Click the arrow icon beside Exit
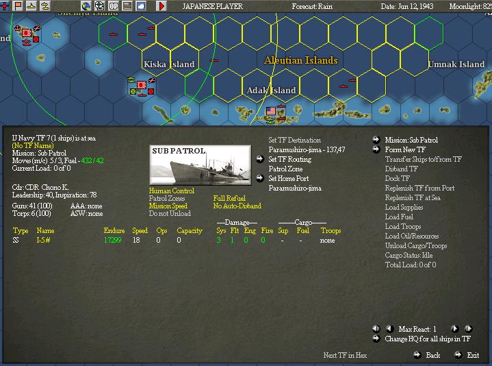Viewport: 492px width, 366px height. 458,355
